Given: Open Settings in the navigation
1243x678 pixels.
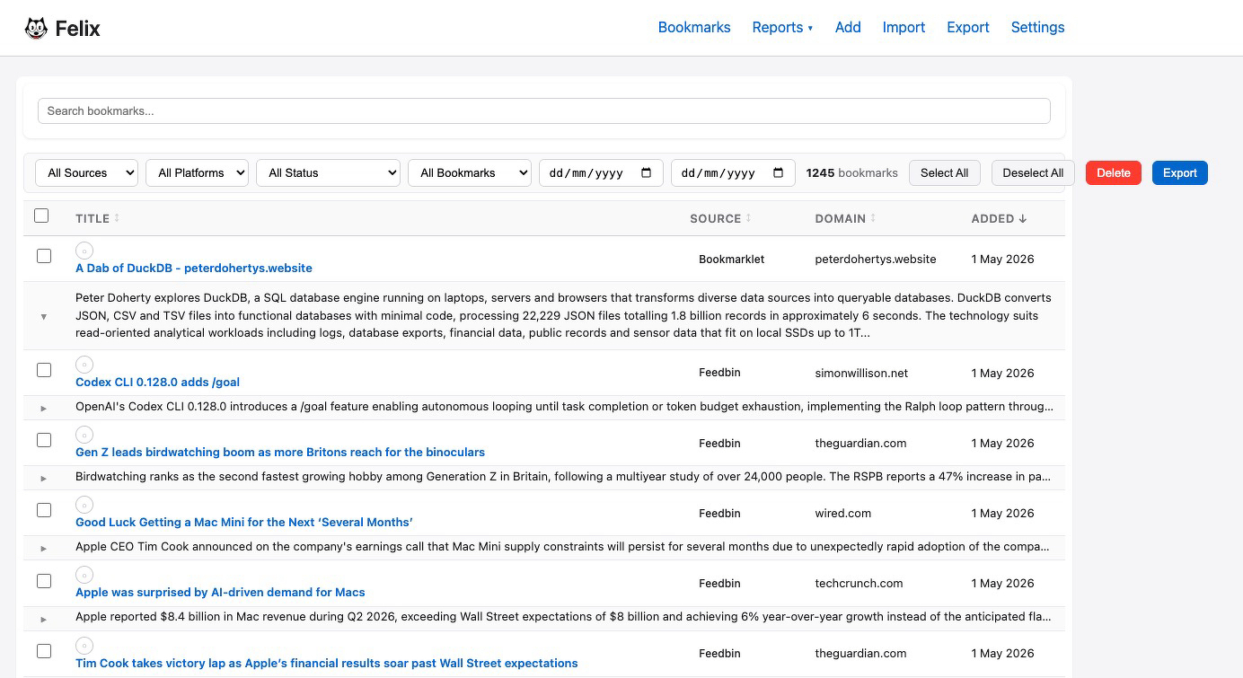Looking at the screenshot, I should (1037, 28).
